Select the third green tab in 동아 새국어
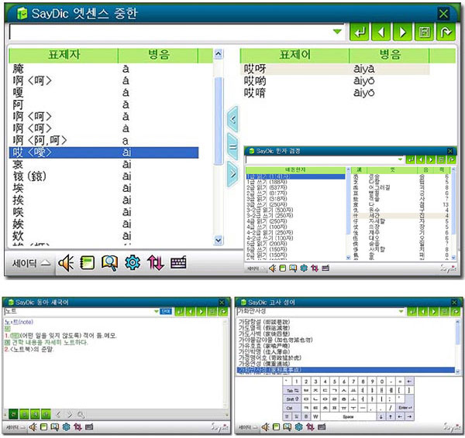Viewport: 465px width, 438px height. point(36,414)
